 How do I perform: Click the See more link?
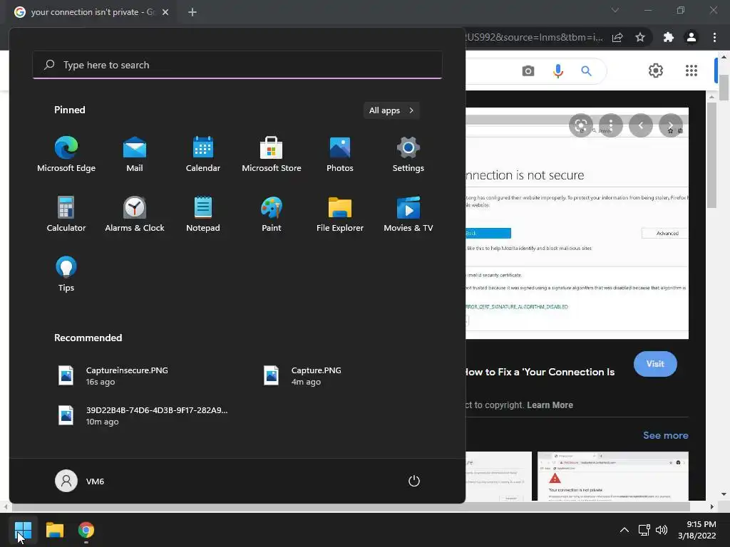(x=665, y=435)
